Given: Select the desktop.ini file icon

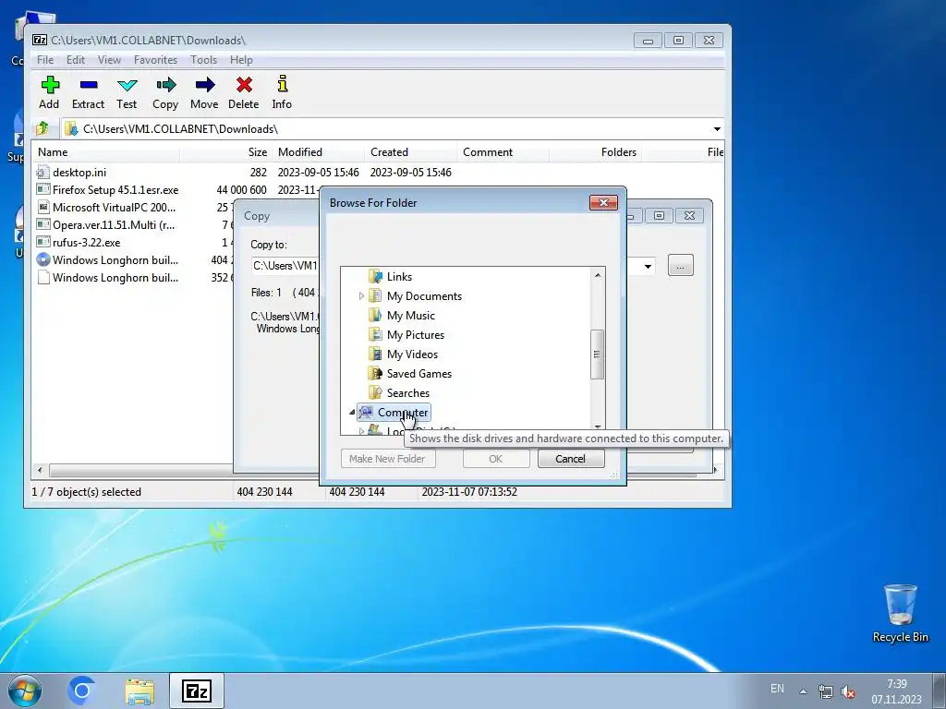Looking at the screenshot, I should tap(42, 173).
